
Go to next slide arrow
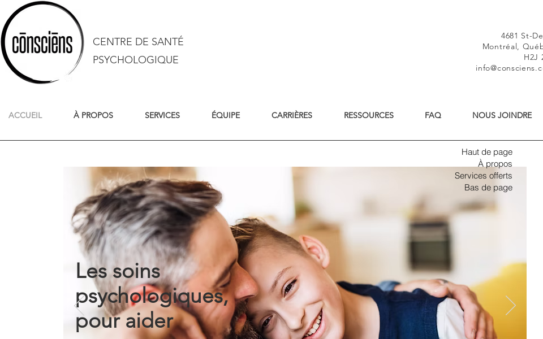pyautogui.click(x=510, y=306)
